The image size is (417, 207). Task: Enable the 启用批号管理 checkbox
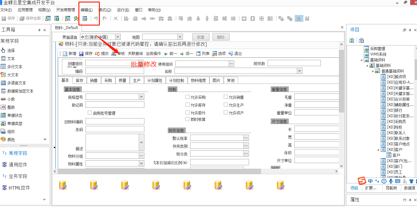90,113
